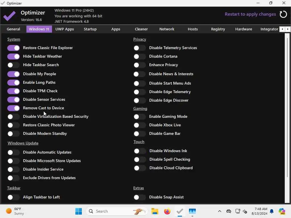Open the Hardware tab
Screen dimensions: 291x218
[244, 29]
